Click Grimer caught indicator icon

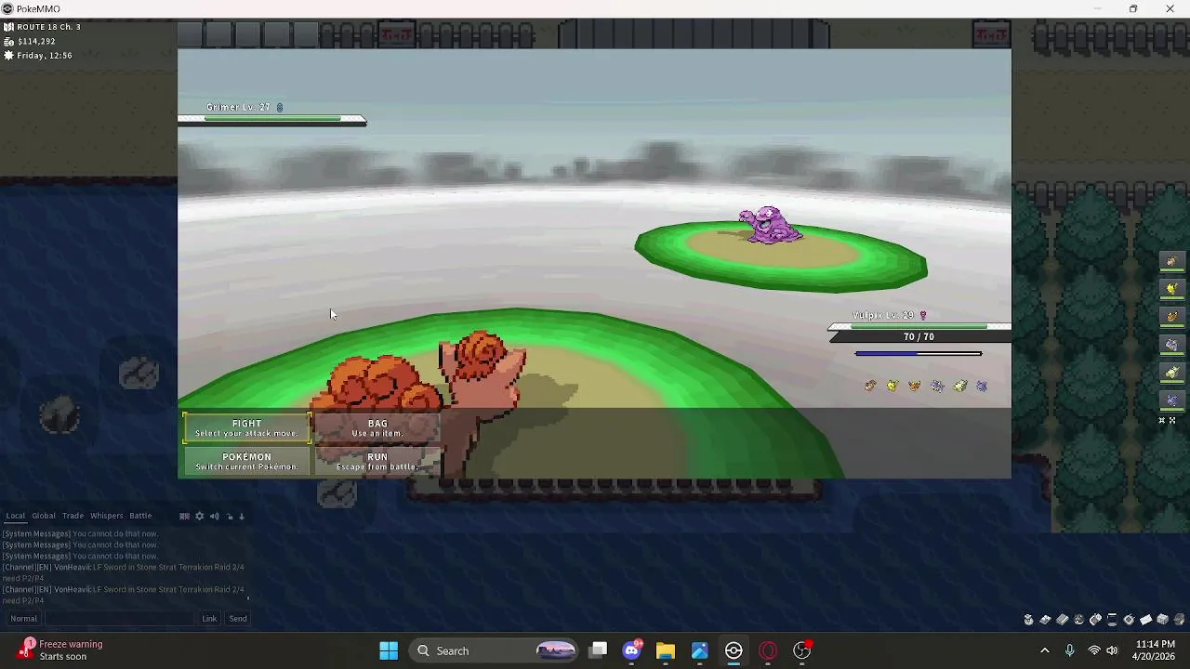tap(280, 108)
